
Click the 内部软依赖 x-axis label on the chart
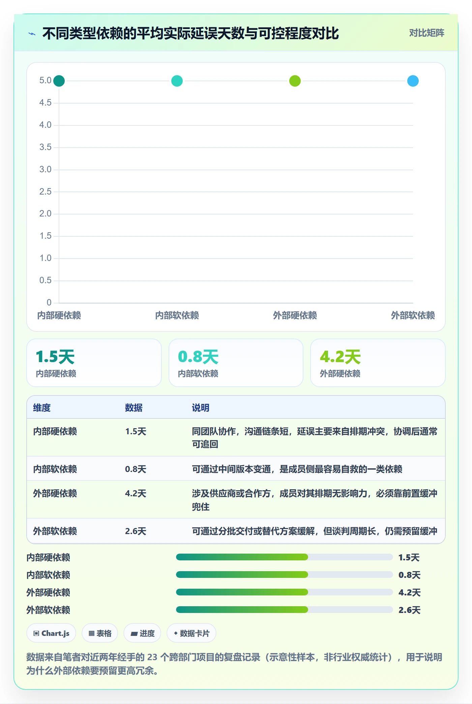(177, 315)
